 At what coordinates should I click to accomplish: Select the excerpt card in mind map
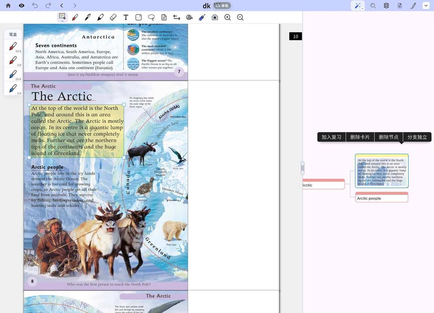point(382,171)
